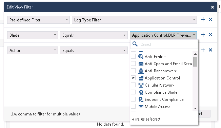This screenshot has height=128, width=221.
Task: Open the Log Type Filter dropdown
Action: click(x=134, y=20)
